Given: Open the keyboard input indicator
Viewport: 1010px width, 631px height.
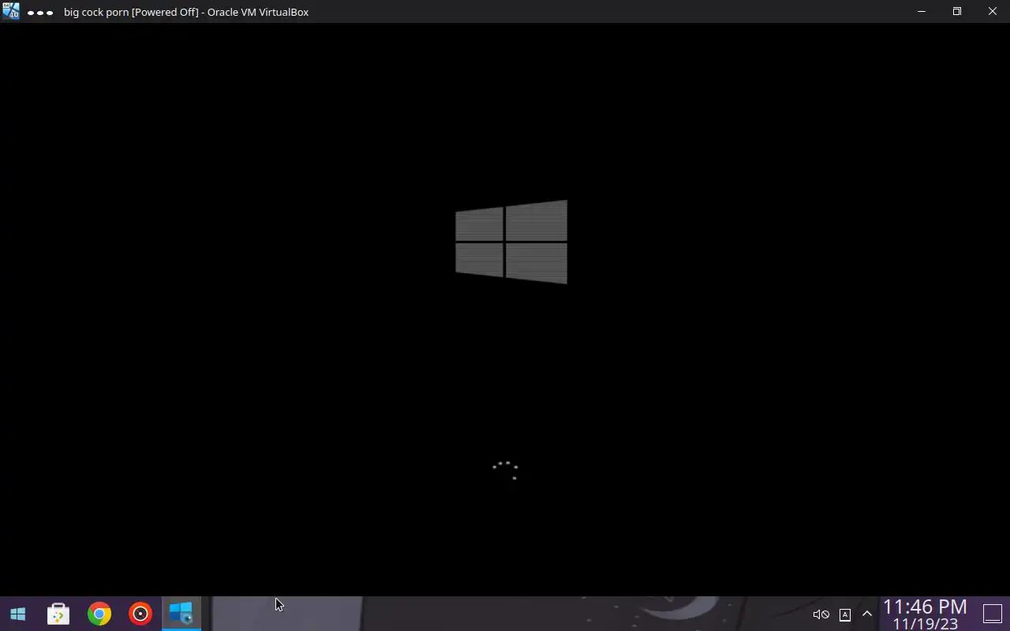Looking at the screenshot, I should [x=845, y=614].
